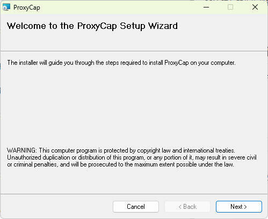Click the Welcome to ProxyCap Setup Wizard heading
The image size is (268, 219).
92,26
